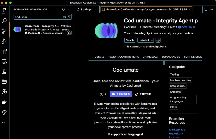Open the Remote Explorer view

tap(4, 62)
